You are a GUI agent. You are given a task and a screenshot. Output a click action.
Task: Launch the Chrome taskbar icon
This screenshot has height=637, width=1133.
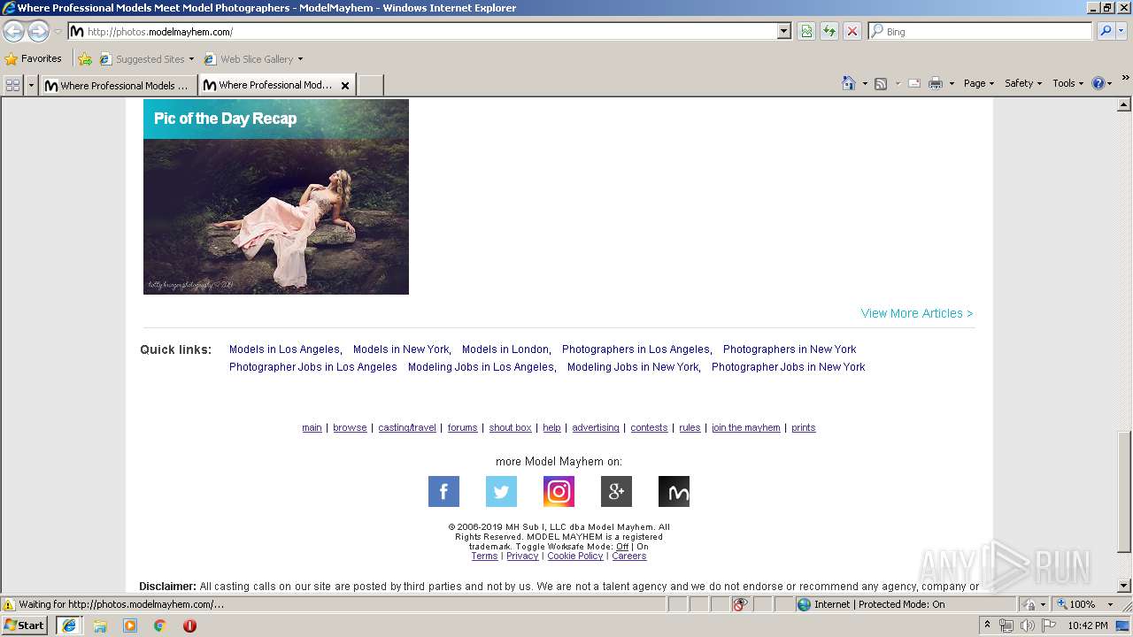[x=160, y=625]
